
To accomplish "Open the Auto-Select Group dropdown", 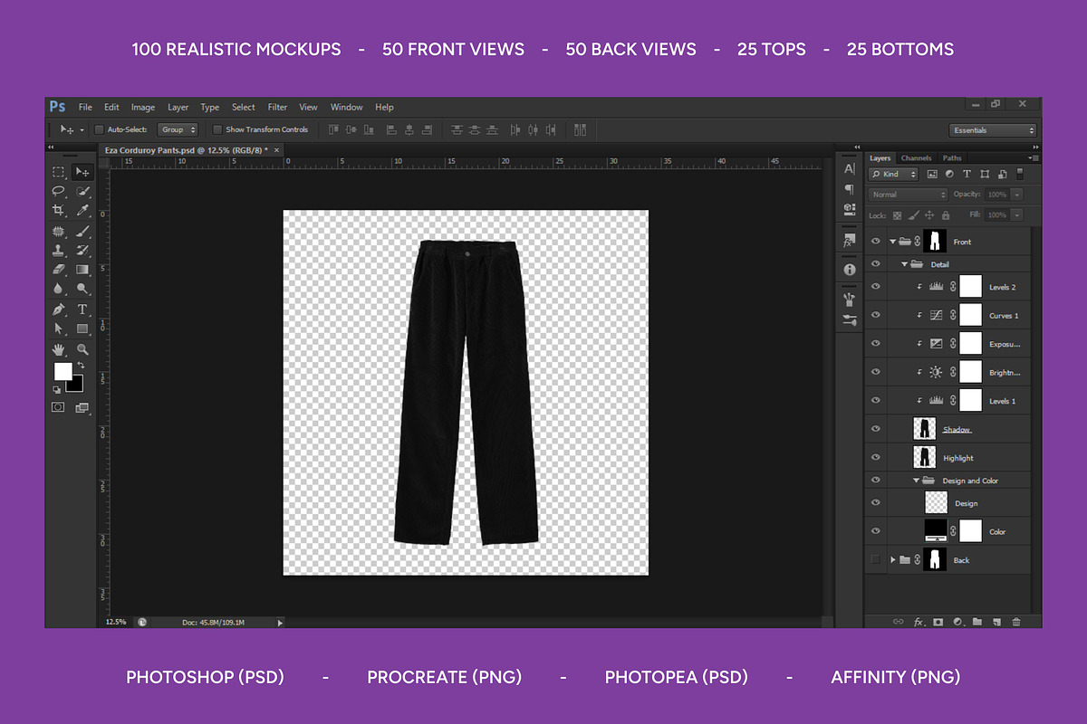I will coord(178,129).
